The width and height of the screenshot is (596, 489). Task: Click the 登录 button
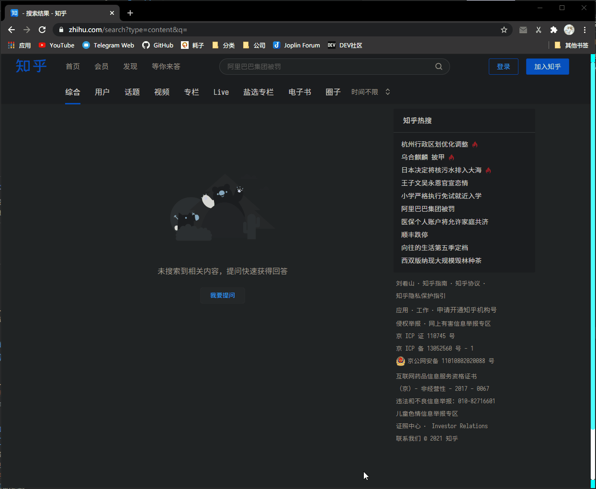504,66
